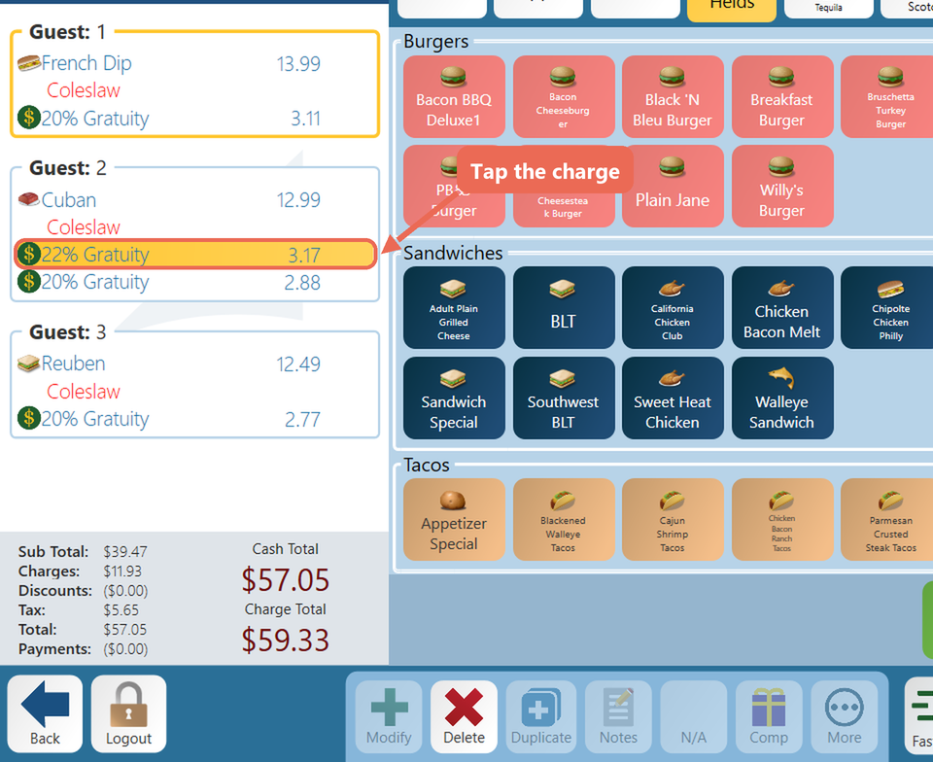The height and width of the screenshot is (762, 933).
Task: Add a Bacon BBQ Deluxe1 burger
Action: [454, 97]
